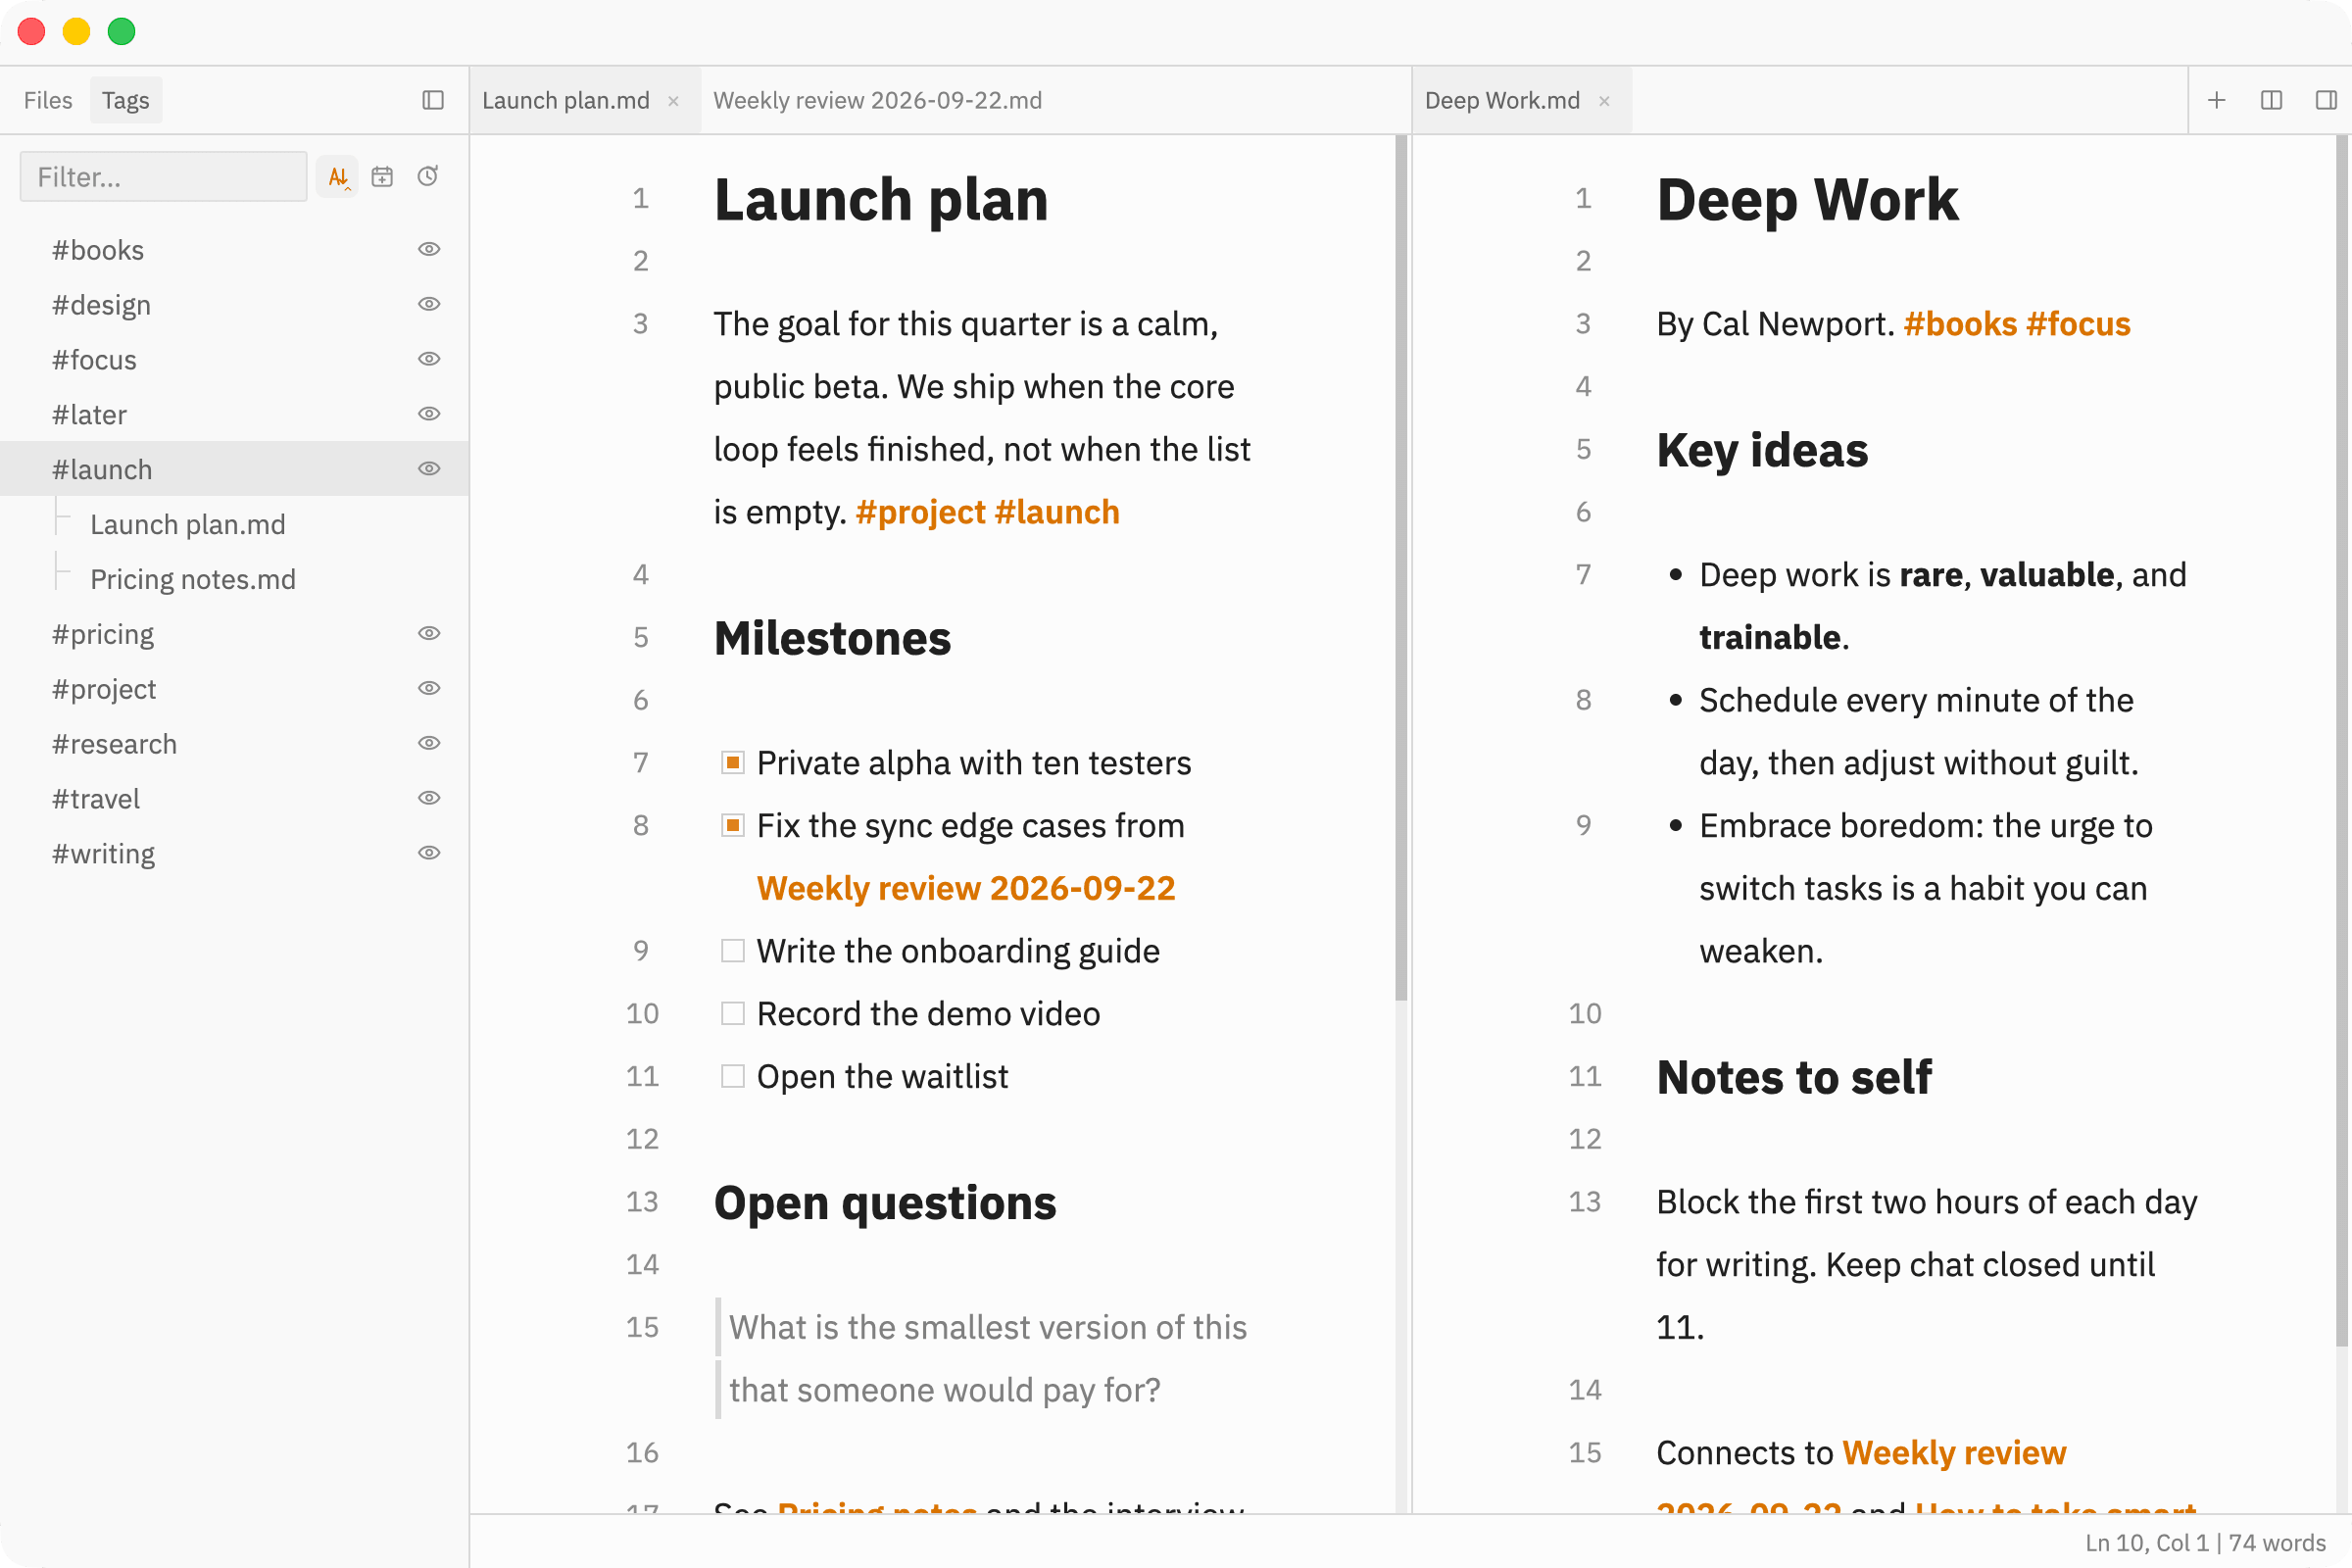Check 'Write the onboarding guide' checkbox
Screen dimensions: 2352x1568
tap(733, 951)
